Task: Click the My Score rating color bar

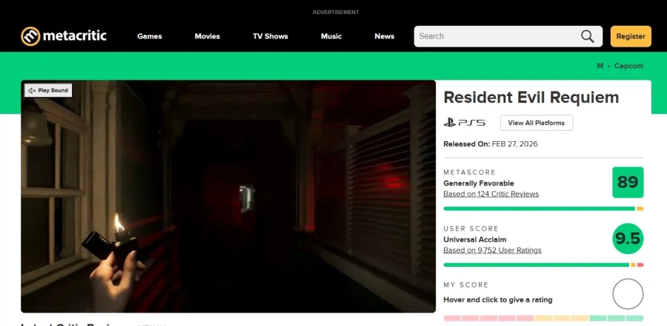Action: click(x=543, y=319)
